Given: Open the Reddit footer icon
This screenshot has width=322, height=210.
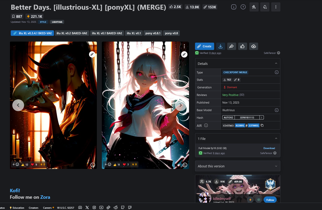Looking at the screenshot, I should [116, 208].
